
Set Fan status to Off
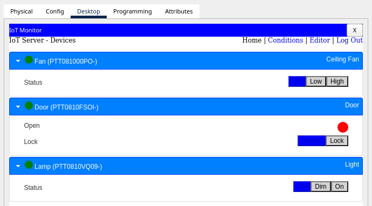click(297, 81)
